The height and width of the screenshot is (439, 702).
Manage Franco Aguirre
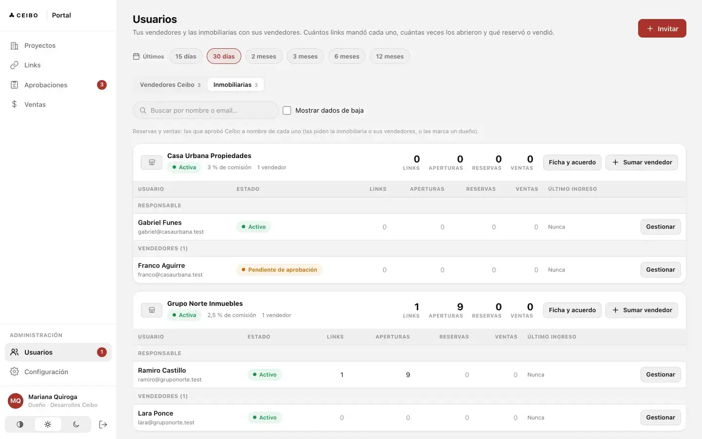pyautogui.click(x=661, y=270)
